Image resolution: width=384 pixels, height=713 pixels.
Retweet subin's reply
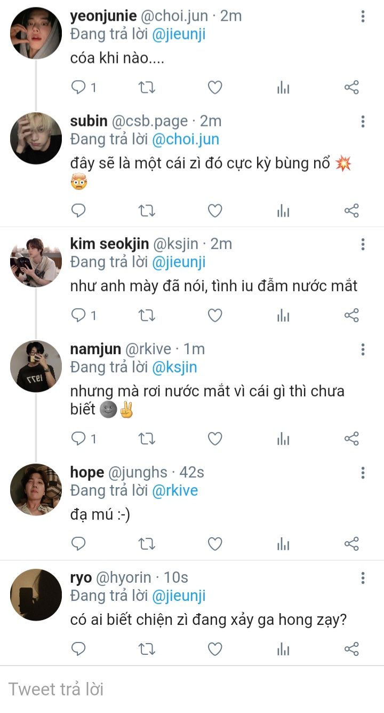tap(147, 211)
